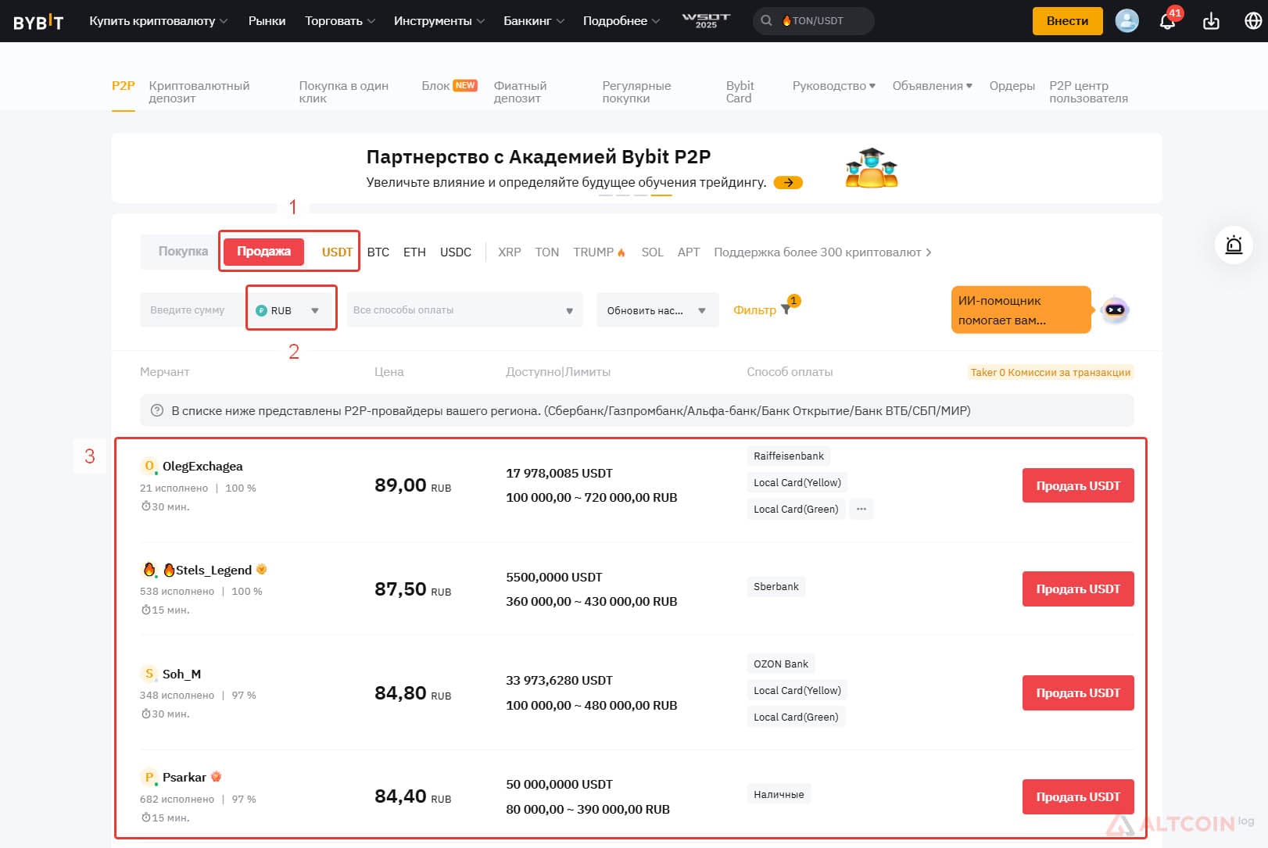Image resolution: width=1268 pixels, height=848 pixels.
Task: Click Продать USDT for OlegExchagea
Action: point(1078,485)
